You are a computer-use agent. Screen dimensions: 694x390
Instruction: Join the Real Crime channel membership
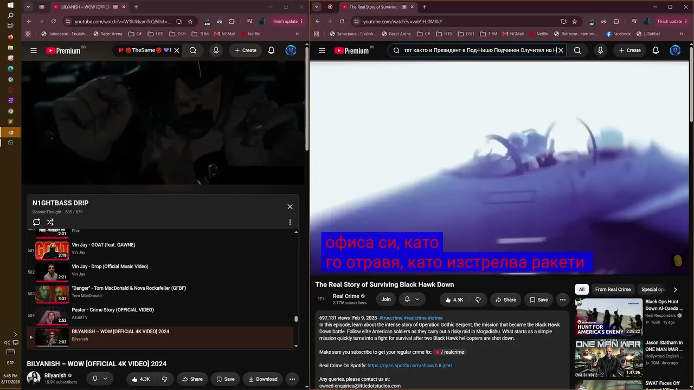tap(386, 300)
